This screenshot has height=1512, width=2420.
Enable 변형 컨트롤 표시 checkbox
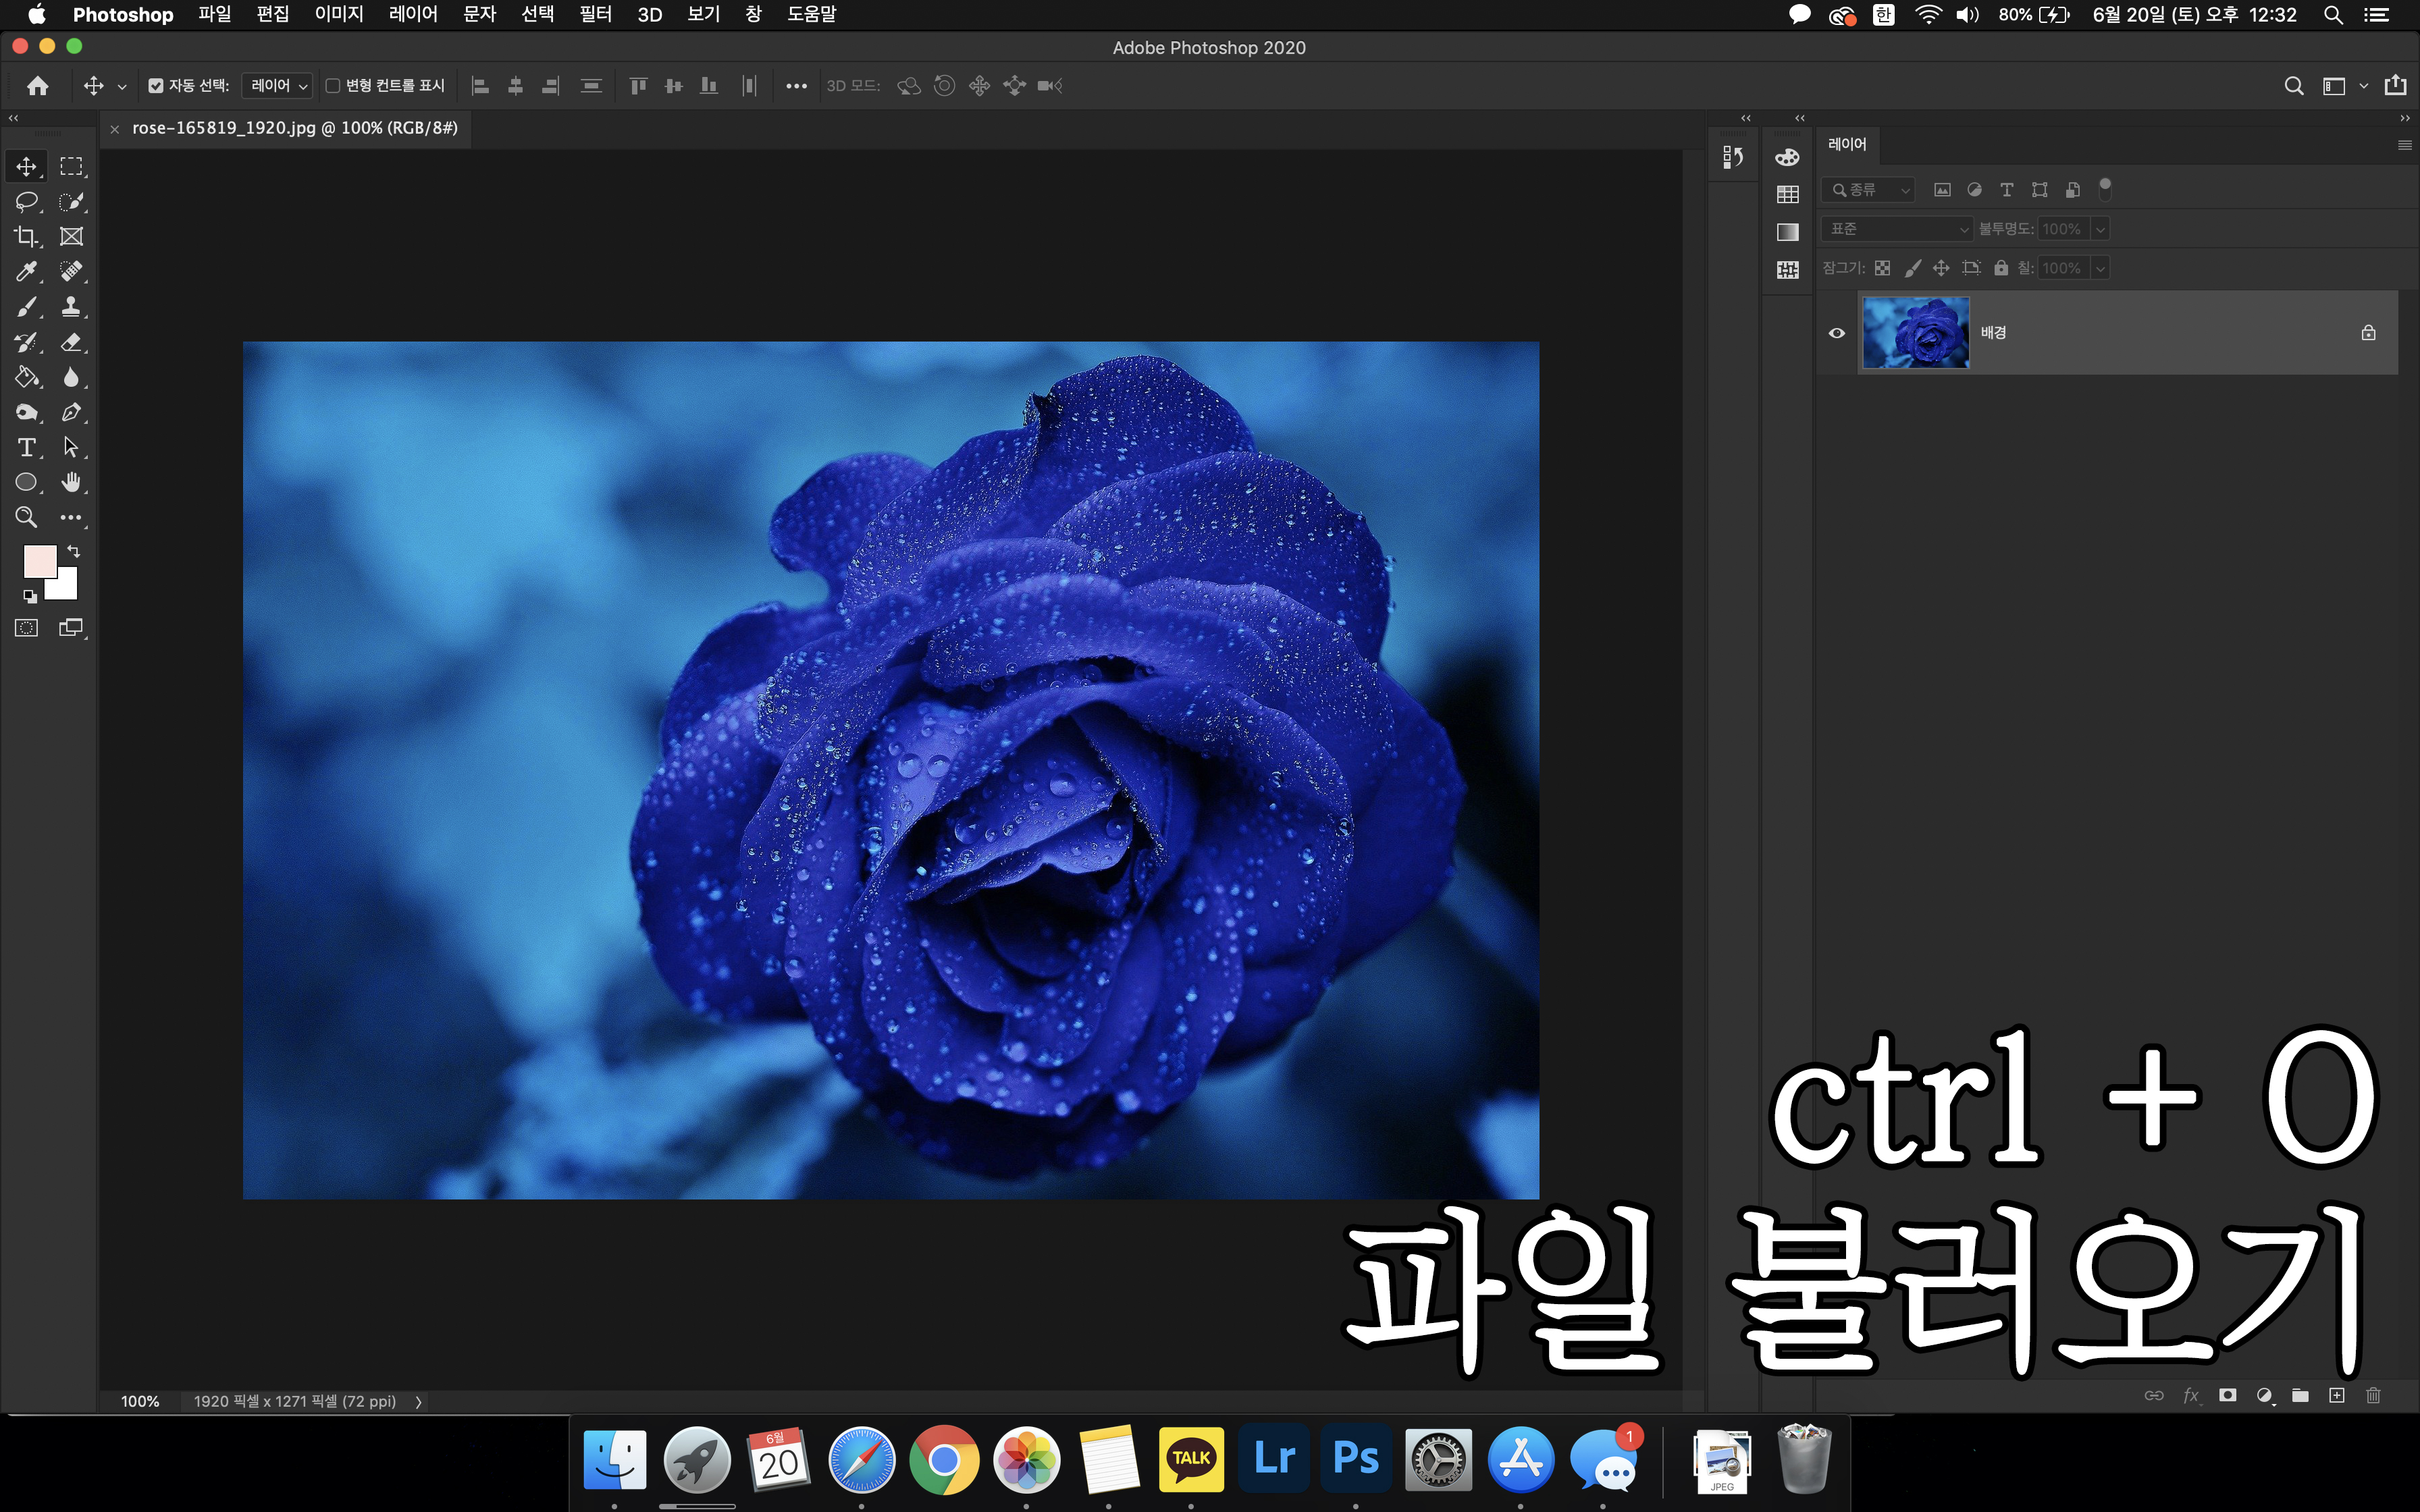coord(333,86)
